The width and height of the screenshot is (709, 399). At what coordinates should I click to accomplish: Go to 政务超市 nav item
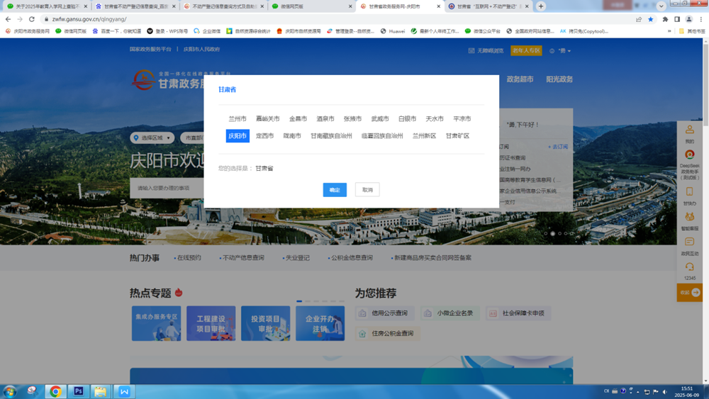click(x=520, y=79)
